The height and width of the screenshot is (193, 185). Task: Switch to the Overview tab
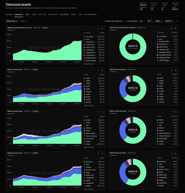(x=9, y=14)
